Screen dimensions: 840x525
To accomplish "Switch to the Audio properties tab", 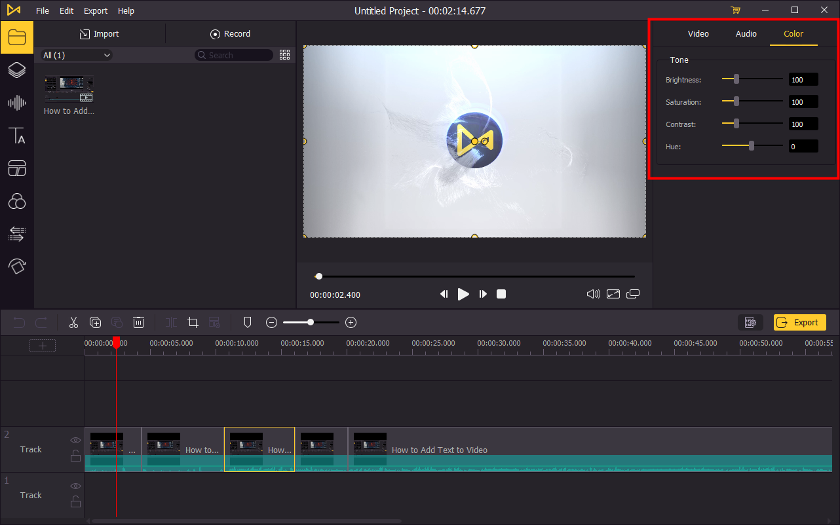I will point(746,33).
